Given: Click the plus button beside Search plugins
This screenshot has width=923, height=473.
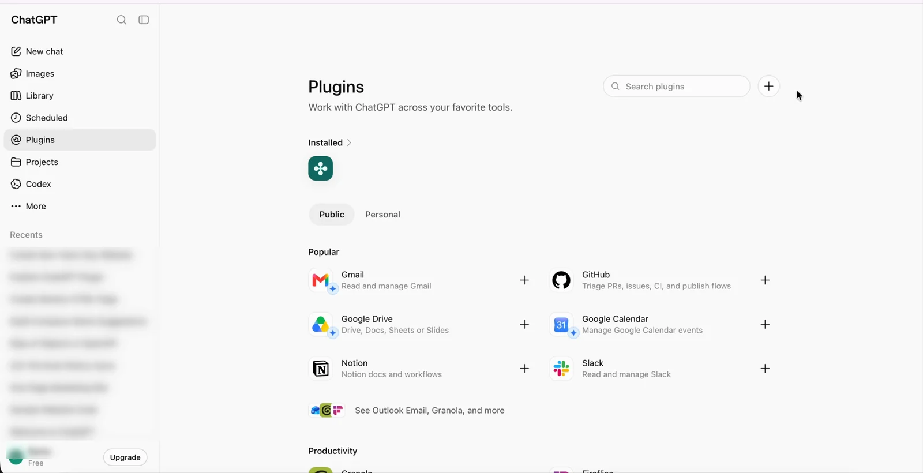Looking at the screenshot, I should click(x=768, y=86).
